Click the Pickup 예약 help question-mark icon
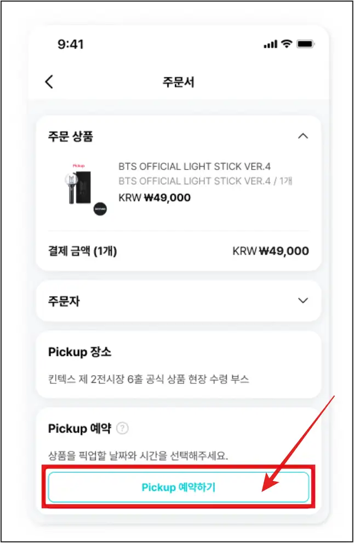The width and height of the screenshot is (354, 543). coord(123,428)
